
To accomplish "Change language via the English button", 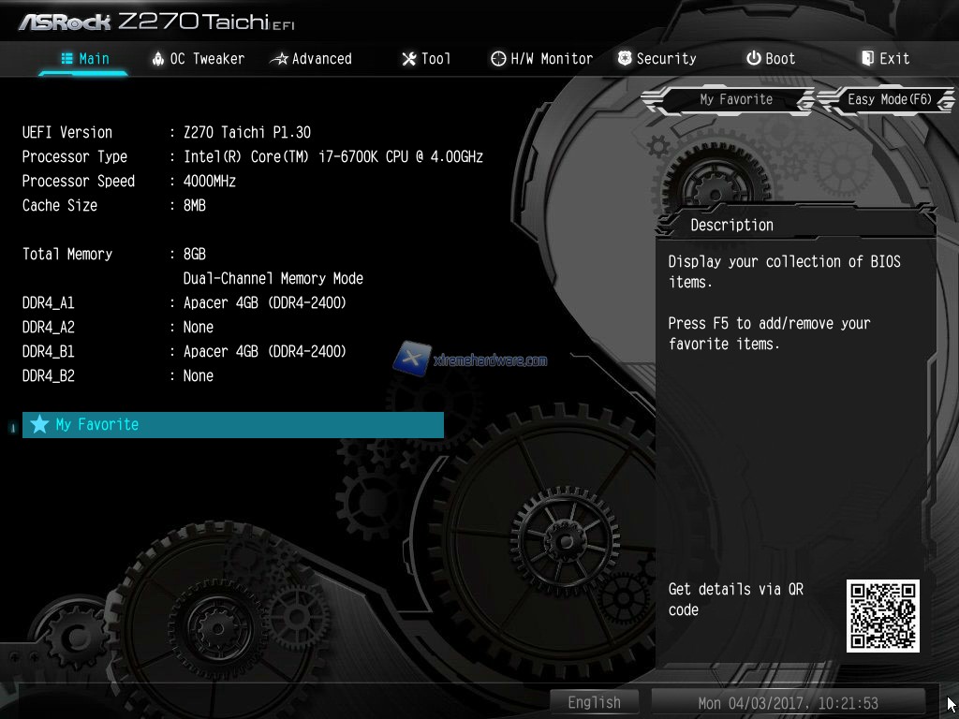I will pos(594,702).
